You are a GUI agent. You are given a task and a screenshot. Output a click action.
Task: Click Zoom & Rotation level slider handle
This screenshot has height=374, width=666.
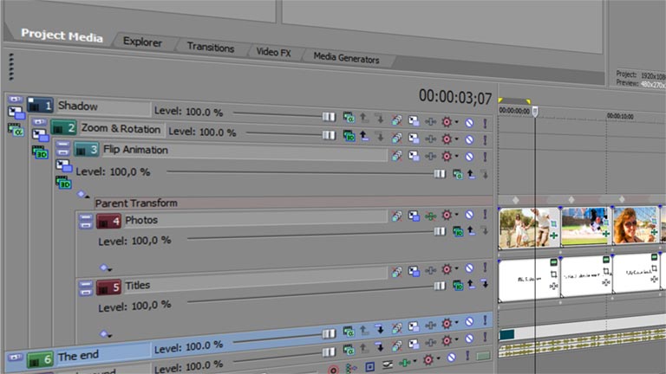[329, 135]
